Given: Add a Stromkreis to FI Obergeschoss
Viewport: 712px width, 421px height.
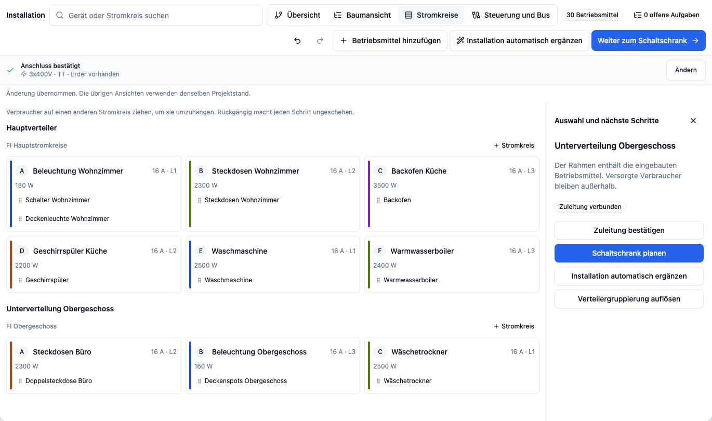Looking at the screenshot, I should [514, 326].
